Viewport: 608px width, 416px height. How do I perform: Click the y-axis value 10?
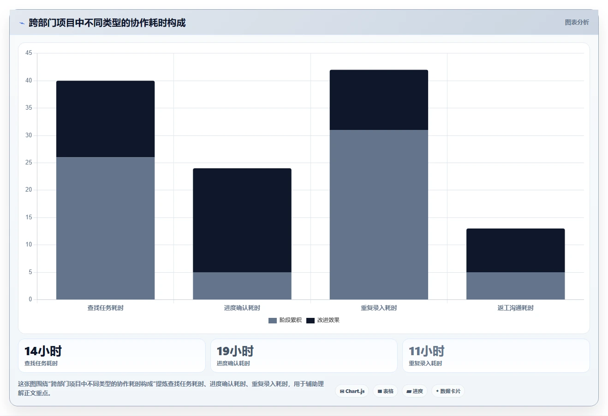pos(29,245)
